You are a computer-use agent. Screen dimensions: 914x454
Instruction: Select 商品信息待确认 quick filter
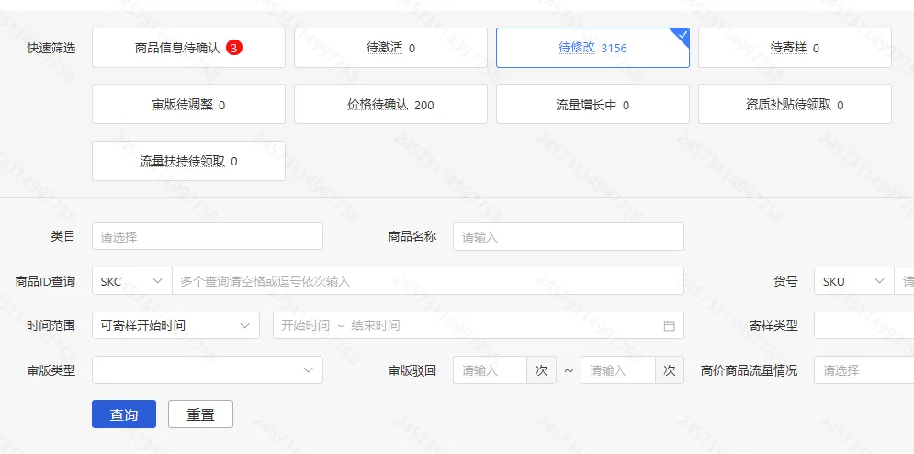point(188,48)
